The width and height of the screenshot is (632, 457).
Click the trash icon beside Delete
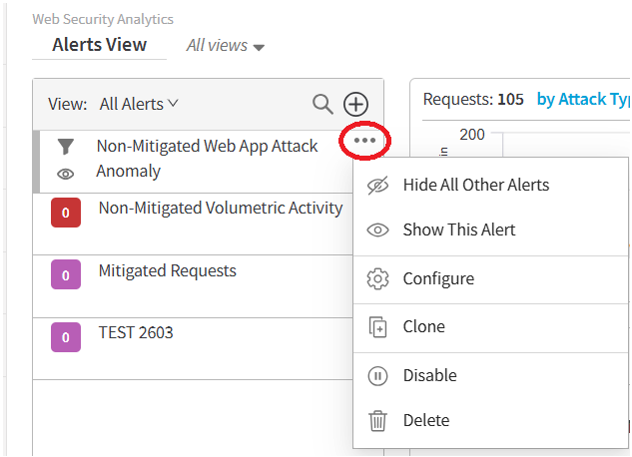[x=377, y=421]
